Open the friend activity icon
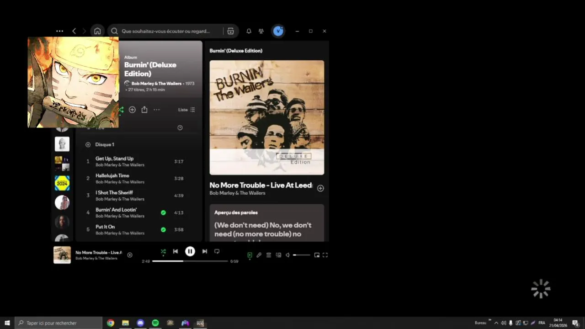The image size is (585, 329). click(261, 31)
